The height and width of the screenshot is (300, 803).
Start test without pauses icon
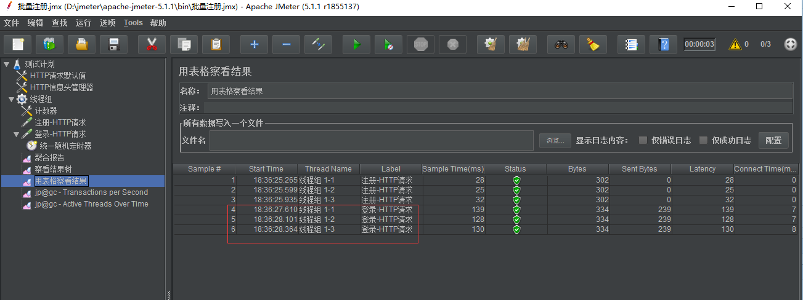pyautogui.click(x=388, y=44)
